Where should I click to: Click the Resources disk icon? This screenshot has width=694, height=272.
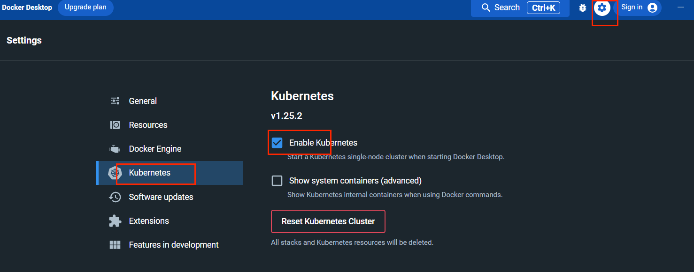(x=115, y=125)
